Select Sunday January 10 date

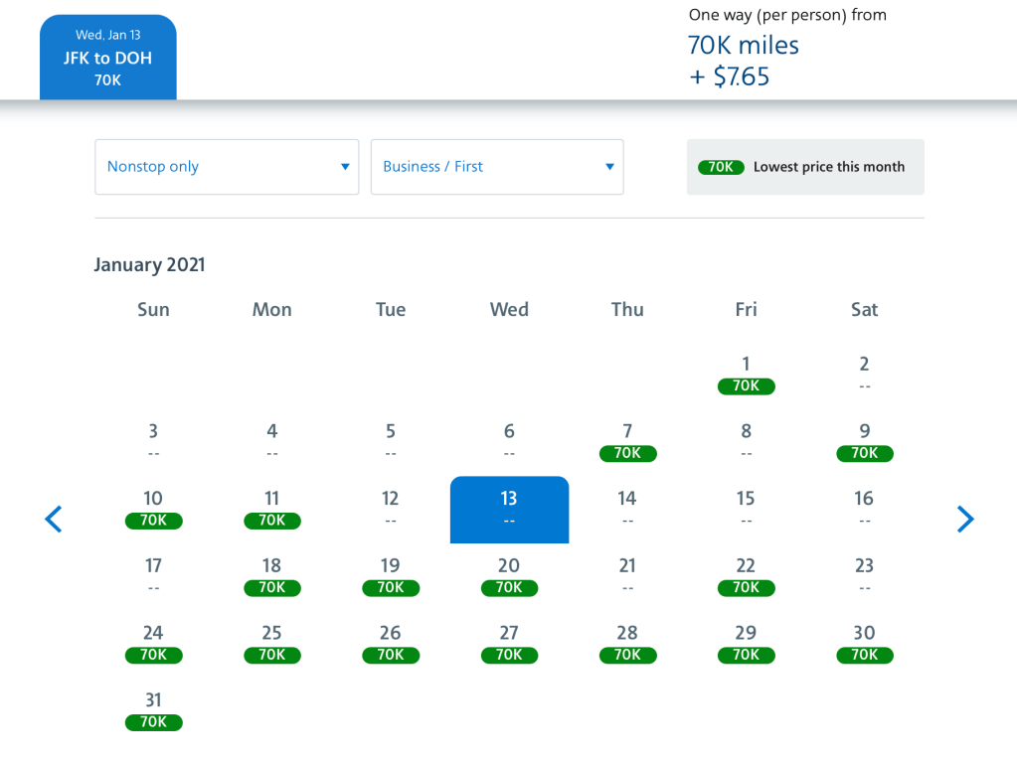(x=153, y=509)
